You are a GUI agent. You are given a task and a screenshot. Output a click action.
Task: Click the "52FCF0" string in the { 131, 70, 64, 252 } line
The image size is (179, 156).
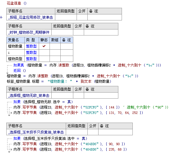91,113
